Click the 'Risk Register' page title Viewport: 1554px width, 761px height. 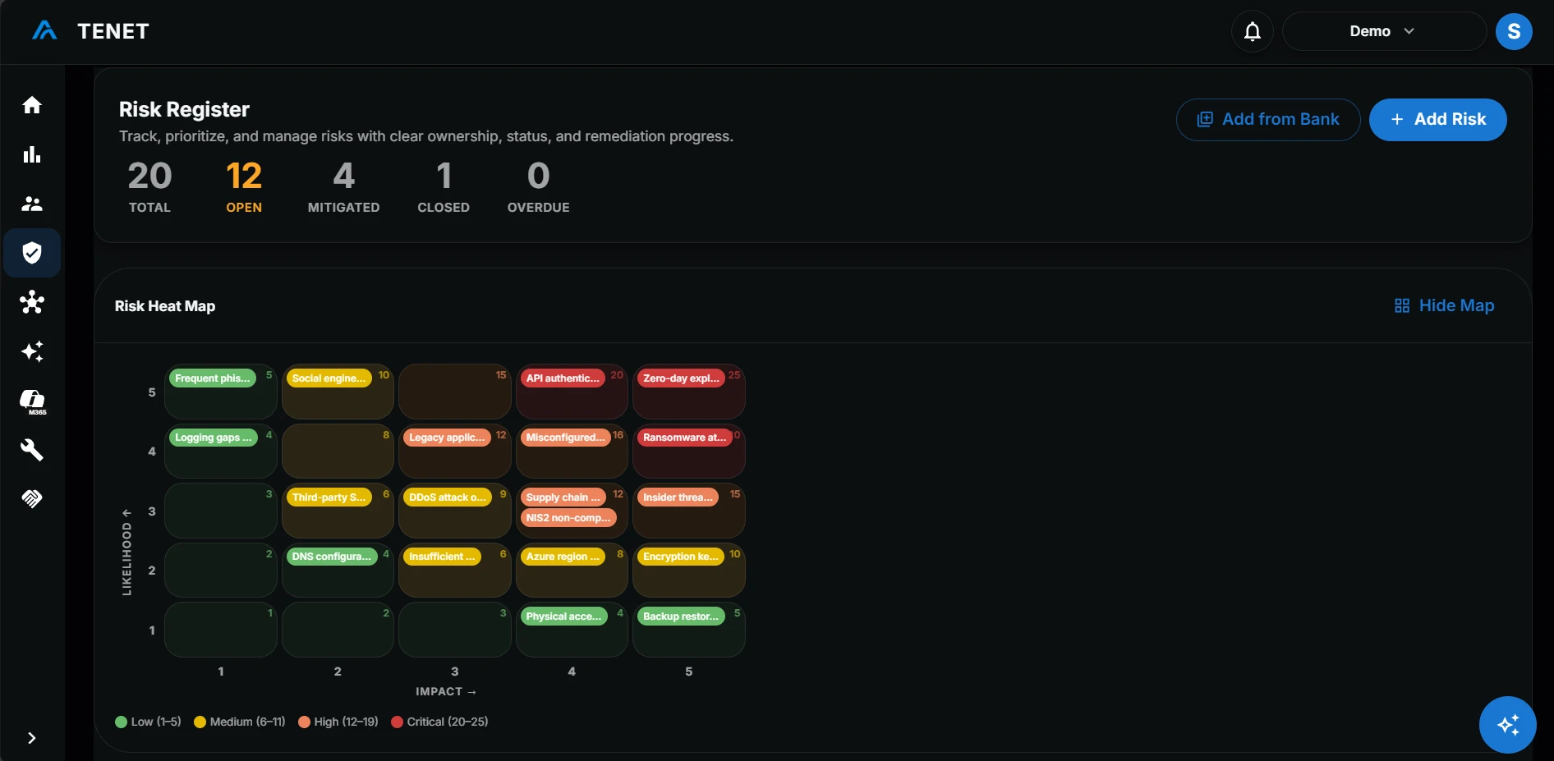[x=184, y=109]
